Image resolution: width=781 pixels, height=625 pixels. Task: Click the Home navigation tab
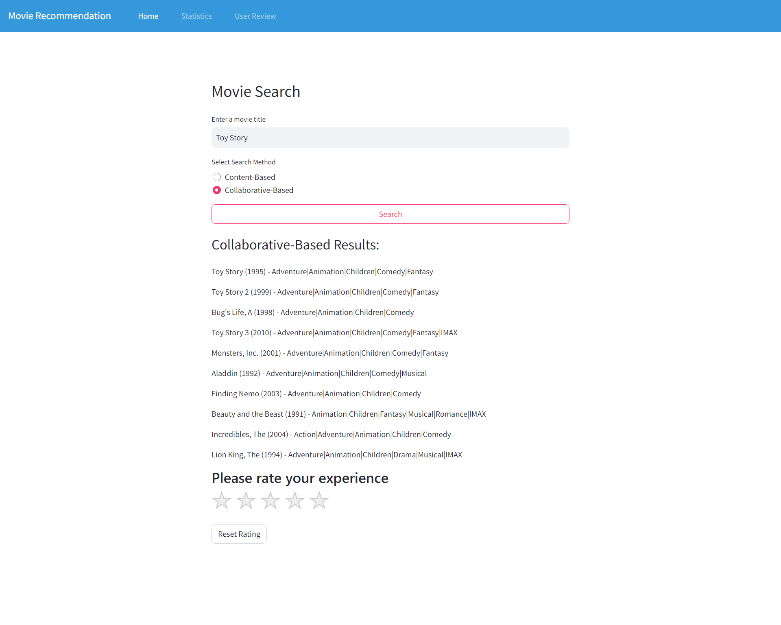149,15
